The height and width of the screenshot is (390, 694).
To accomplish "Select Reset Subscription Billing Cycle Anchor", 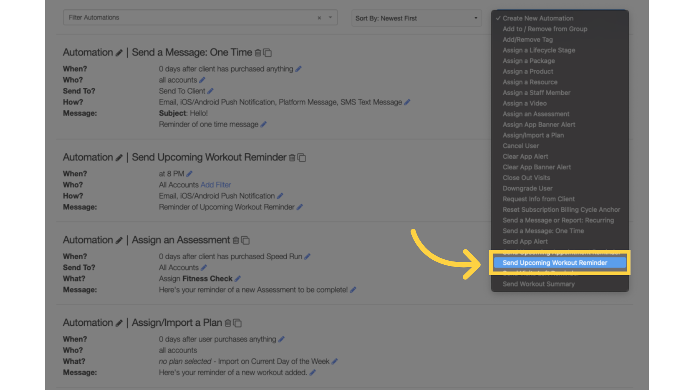I will [560, 210].
